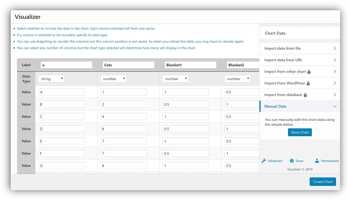Image resolution: width=350 pixels, height=200 pixels.
Task: Click Blanket2 value field in row G
Action: [242, 166]
